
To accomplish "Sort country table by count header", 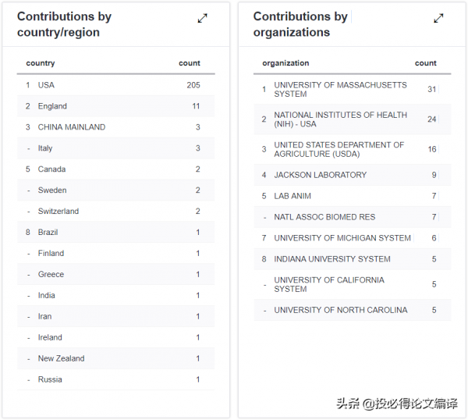I will click(x=190, y=63).
